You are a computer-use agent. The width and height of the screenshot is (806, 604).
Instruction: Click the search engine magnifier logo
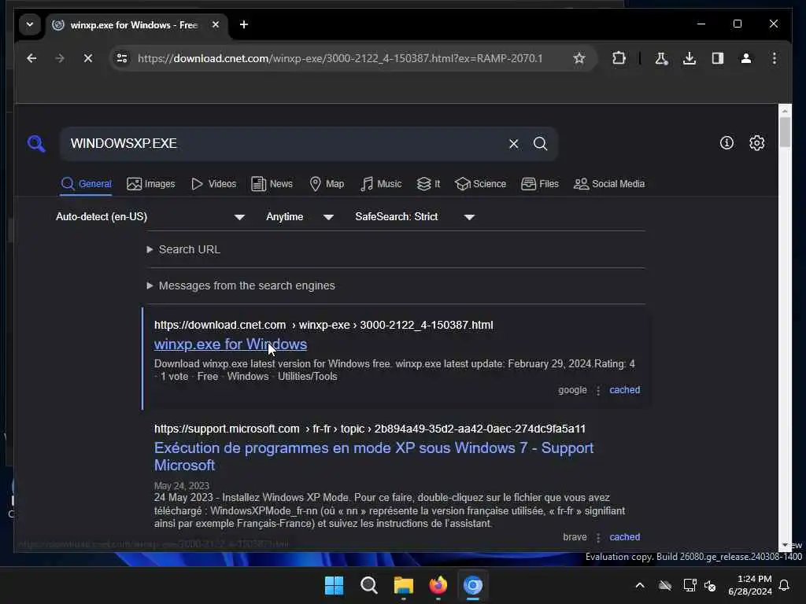[36, 143]
